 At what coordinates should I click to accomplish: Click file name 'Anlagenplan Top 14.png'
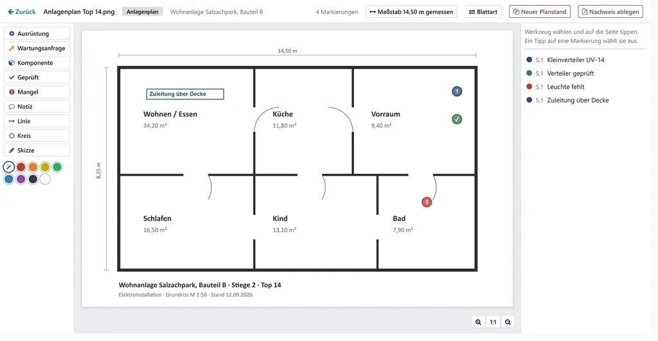(79, 12)
